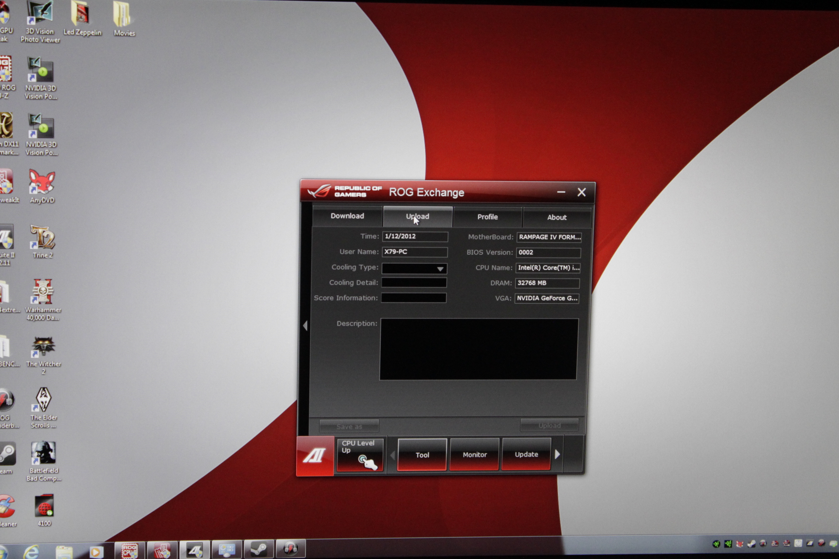Open the Movies folder
Screen dimensions: 839x559
(124, 19)
